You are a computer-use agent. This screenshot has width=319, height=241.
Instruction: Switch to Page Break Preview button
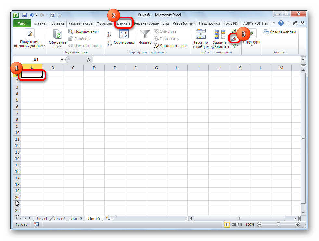(x=239, y=224)
